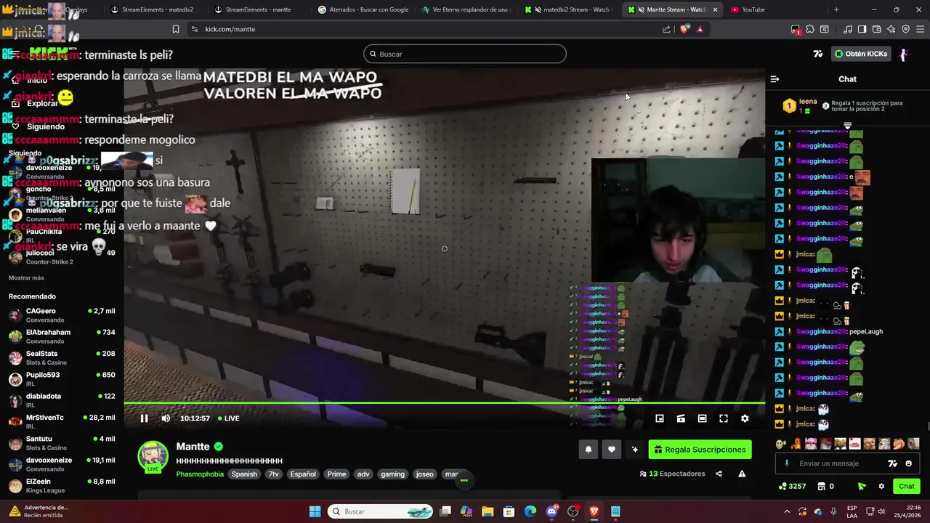The image size is (930, 523).
Task: Enable picture-in-picture mini player
Action: (660, 418)
